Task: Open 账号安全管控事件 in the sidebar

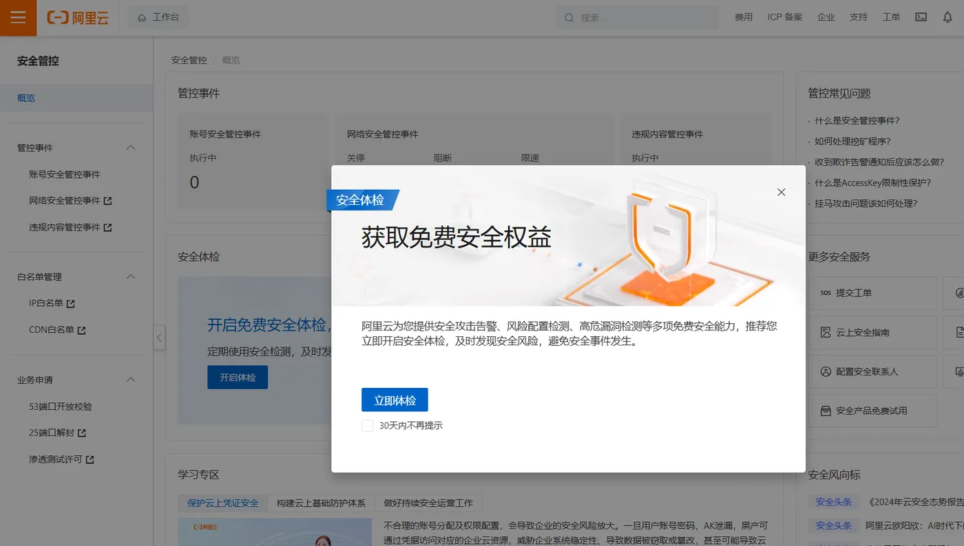Action: pos(65,175)
